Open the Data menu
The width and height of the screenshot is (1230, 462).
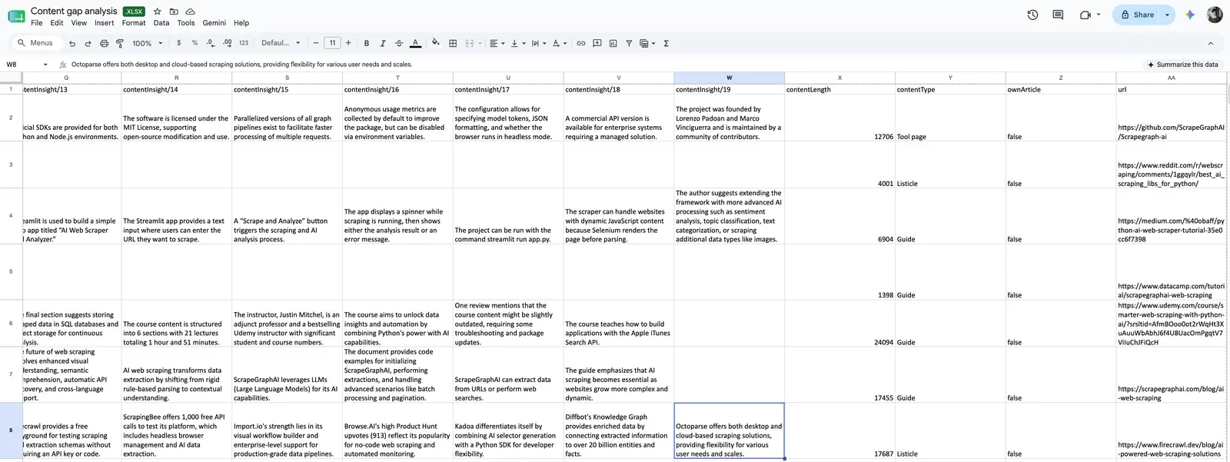tap(161, 23)
